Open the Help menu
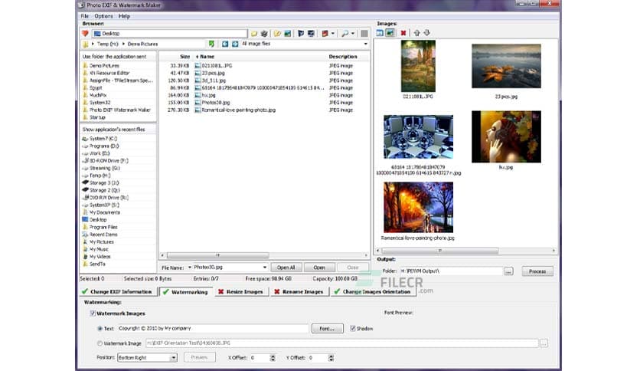The height and width of the screenshot is (371, 640). (x=124, y=16)
